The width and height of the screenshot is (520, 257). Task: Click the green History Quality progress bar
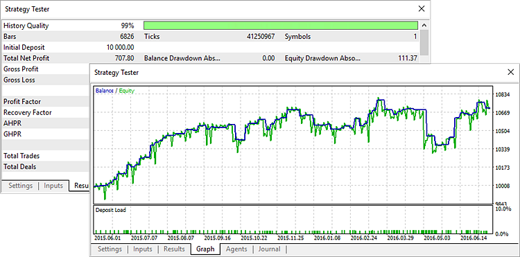[x=281, y=26]
